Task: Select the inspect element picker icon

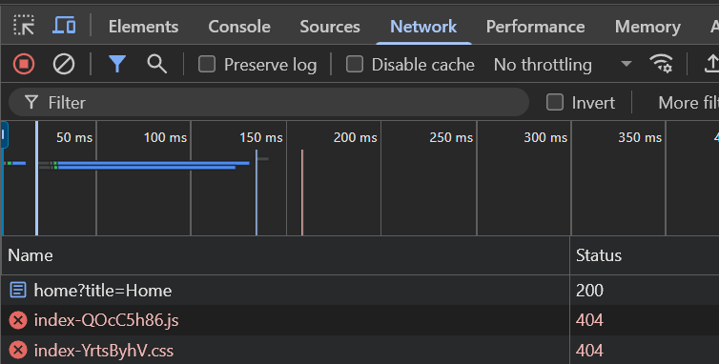Action: 24,25
